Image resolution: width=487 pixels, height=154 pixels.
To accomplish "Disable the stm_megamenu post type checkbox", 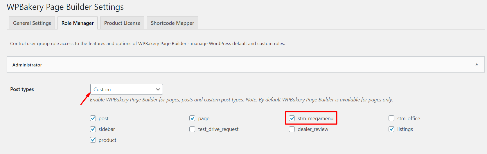I will pos(292,118).
